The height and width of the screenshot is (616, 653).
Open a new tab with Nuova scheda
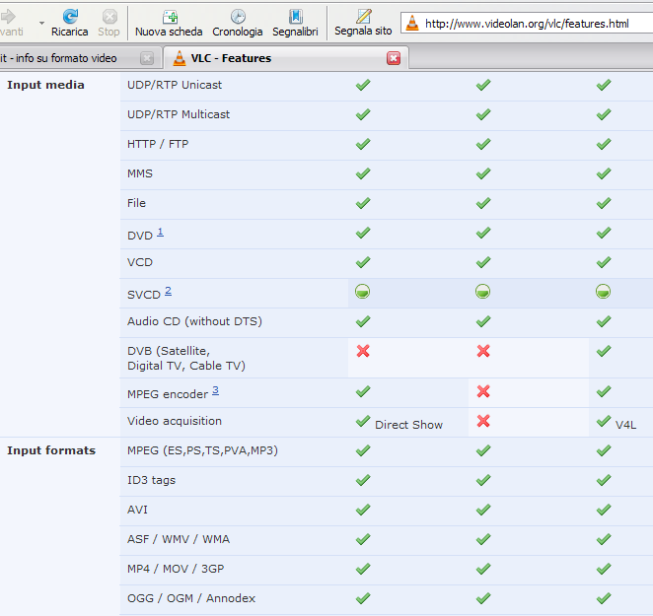pos(169,22)
